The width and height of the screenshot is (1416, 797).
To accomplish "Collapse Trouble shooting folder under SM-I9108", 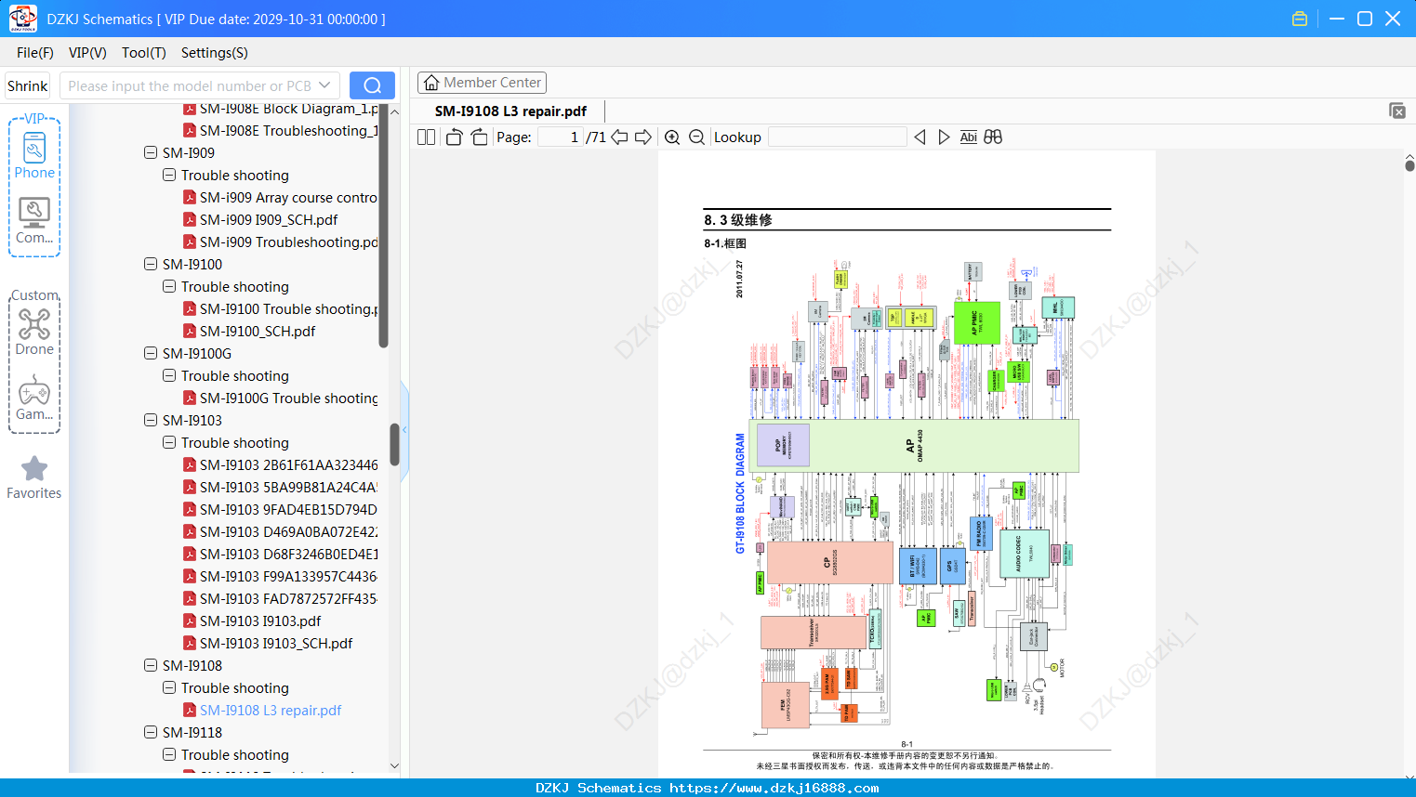I will pyautogui.click(x=169, y=687).
